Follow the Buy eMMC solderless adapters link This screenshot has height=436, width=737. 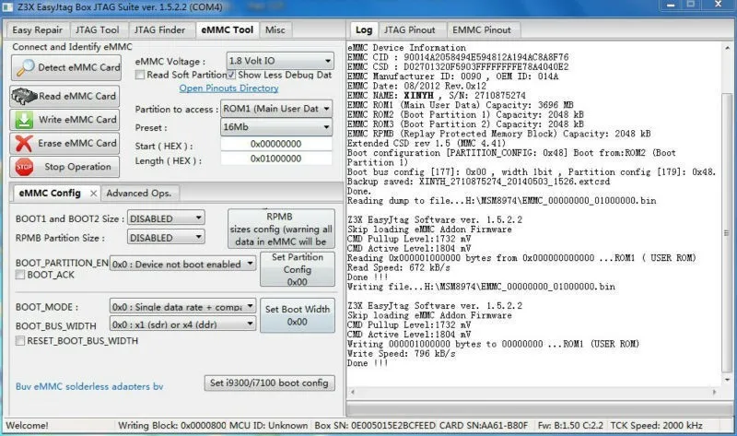[89, 386]
